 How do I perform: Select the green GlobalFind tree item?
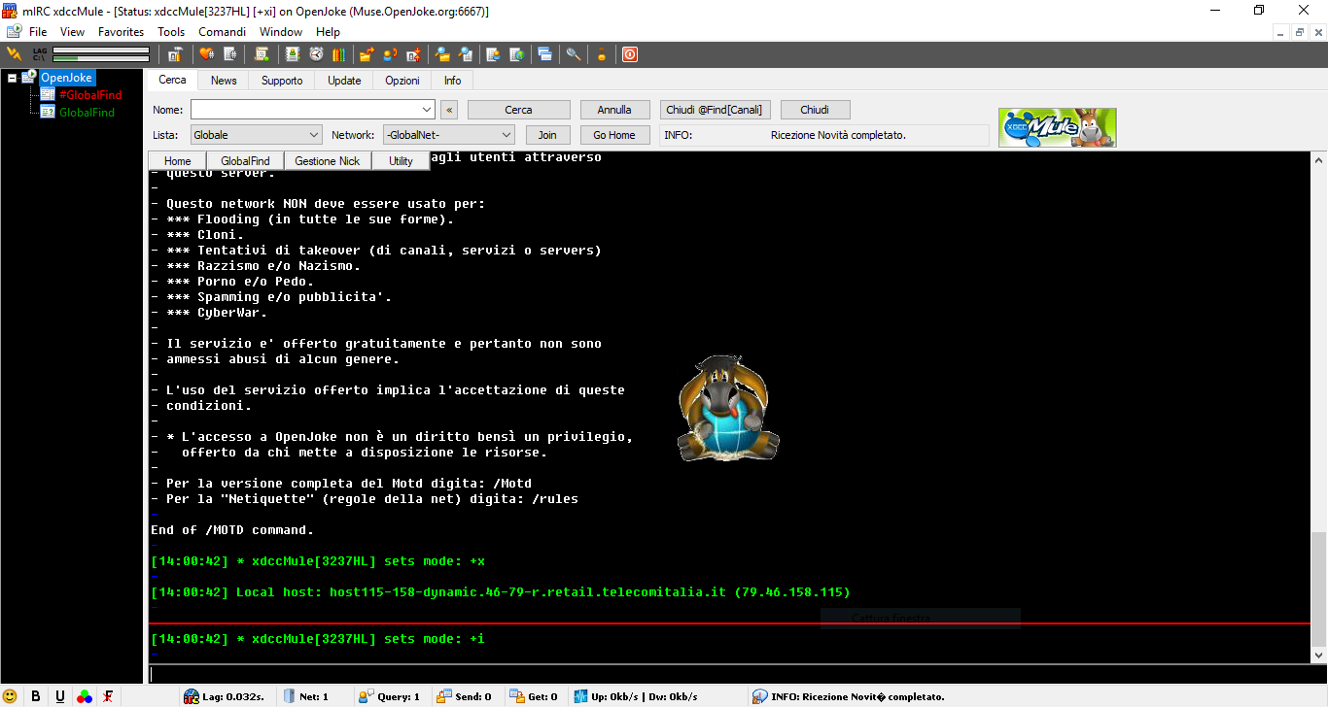(87, 113)
